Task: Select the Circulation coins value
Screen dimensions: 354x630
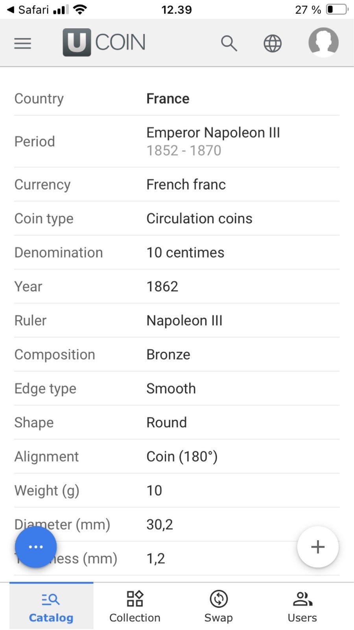Action: click(199, 219)
